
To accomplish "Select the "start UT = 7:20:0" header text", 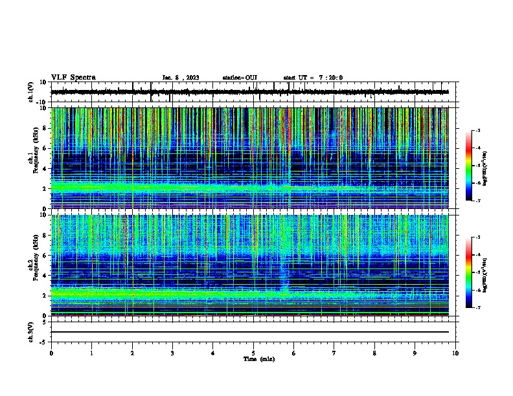I will click(x=313, y=78).
